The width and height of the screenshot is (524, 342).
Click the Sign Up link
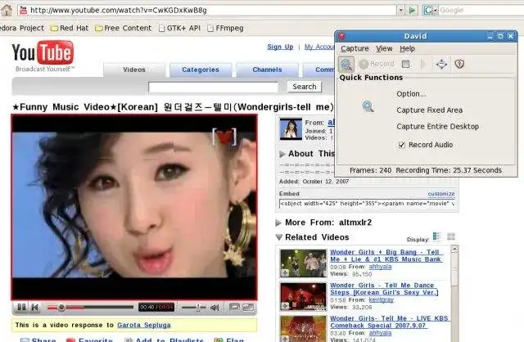click(280, 47)
